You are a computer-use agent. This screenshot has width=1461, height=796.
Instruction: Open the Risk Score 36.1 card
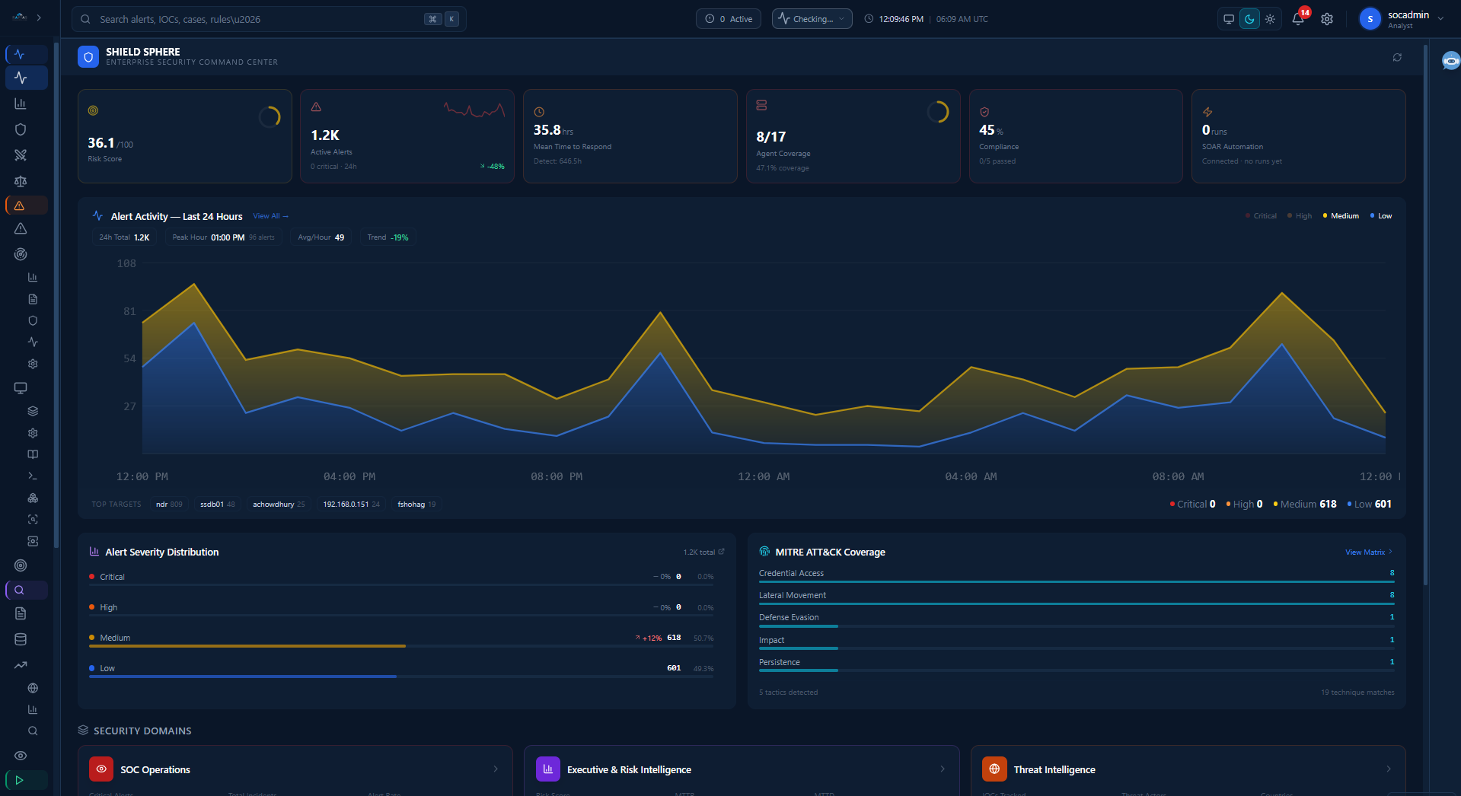[x=185, y=136]
